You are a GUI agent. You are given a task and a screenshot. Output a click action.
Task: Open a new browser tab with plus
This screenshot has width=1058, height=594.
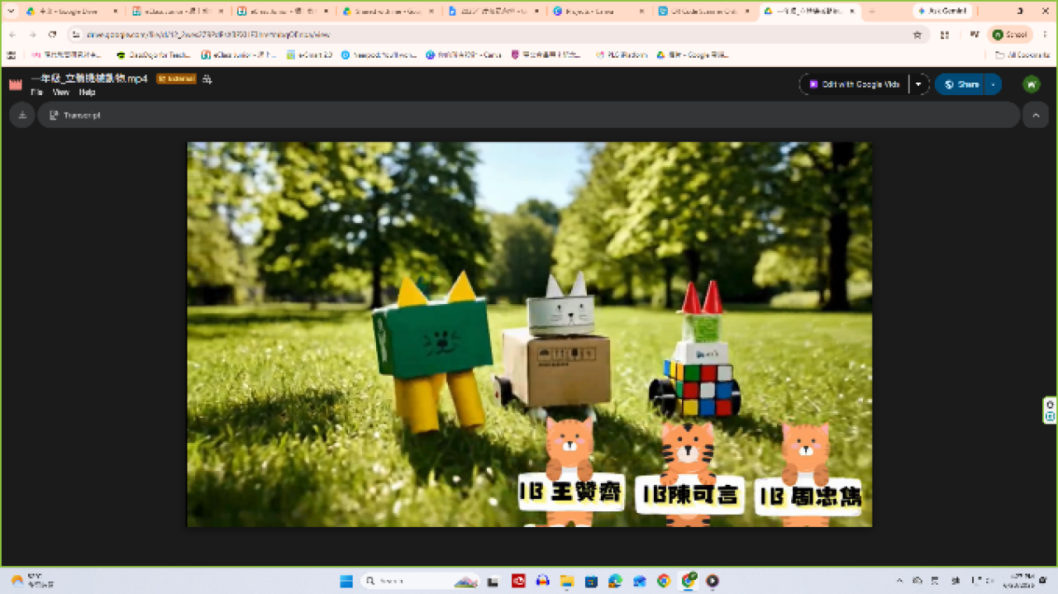point(872,12)
